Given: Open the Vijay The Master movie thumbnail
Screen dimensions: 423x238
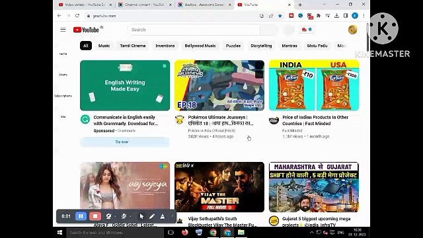Looking at the screenshot, I should pyautogui.click(x=219, y=187).
